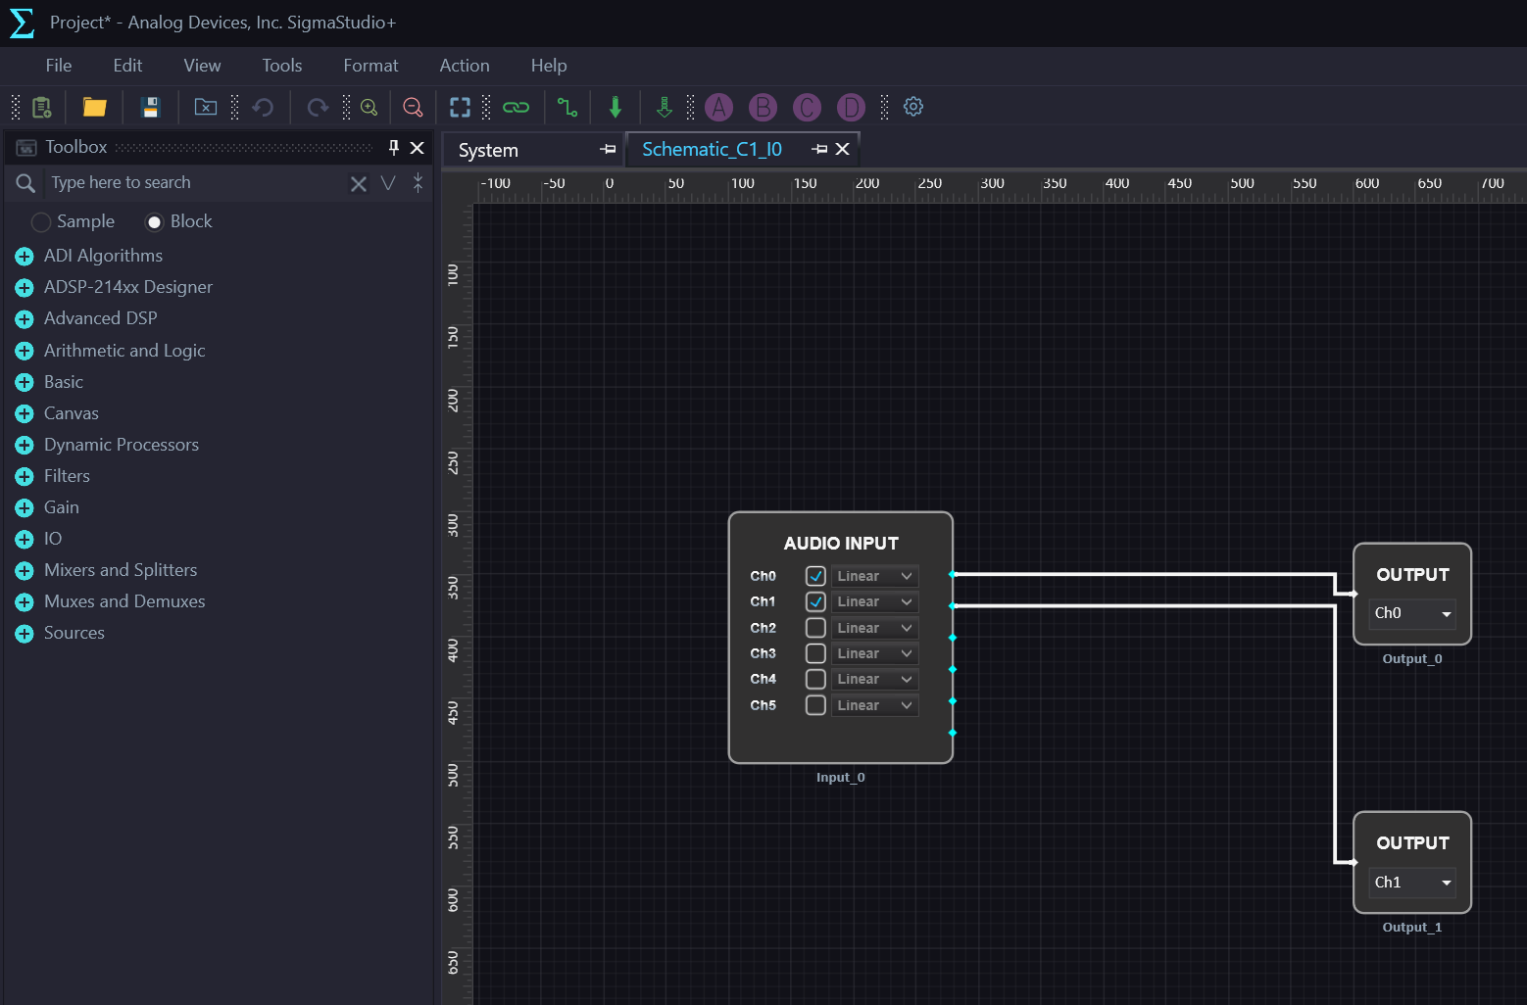Close the Toolbox panel
1527x1005 pixels.
[417, 148]
